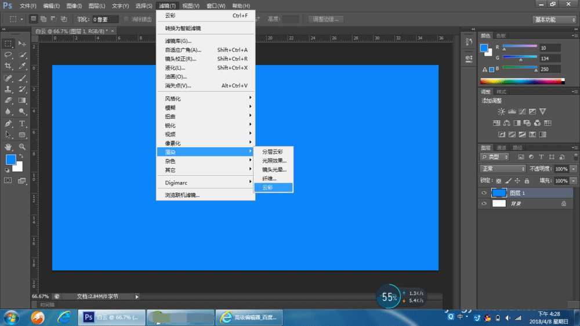Toggle visibility of the 背景 layer
Screen dimensions: 580x326
coord(484,204)
